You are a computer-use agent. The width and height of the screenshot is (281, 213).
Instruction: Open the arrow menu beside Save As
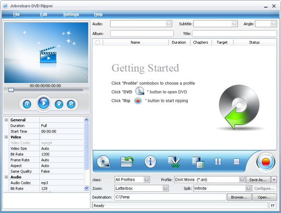[x=274, y=179]
